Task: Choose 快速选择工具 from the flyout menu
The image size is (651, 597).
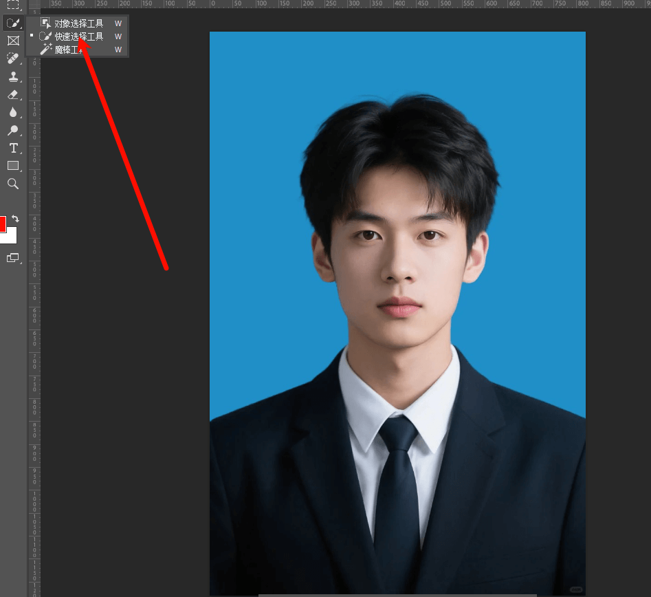Action: click(x=78, y=36)
